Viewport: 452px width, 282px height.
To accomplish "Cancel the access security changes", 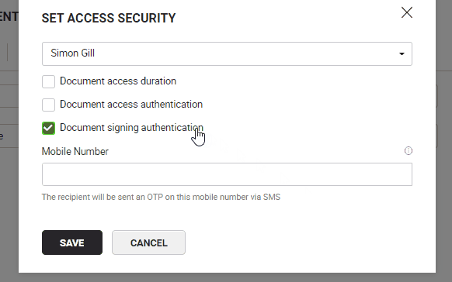I will click(148, 242).
